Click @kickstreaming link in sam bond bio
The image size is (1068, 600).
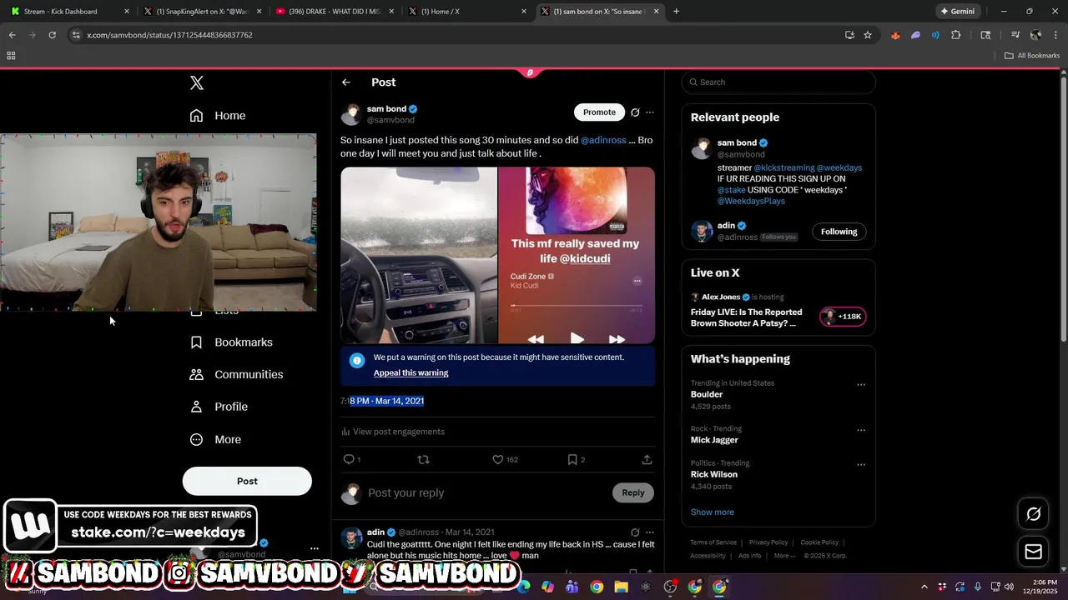click(783, 167)
